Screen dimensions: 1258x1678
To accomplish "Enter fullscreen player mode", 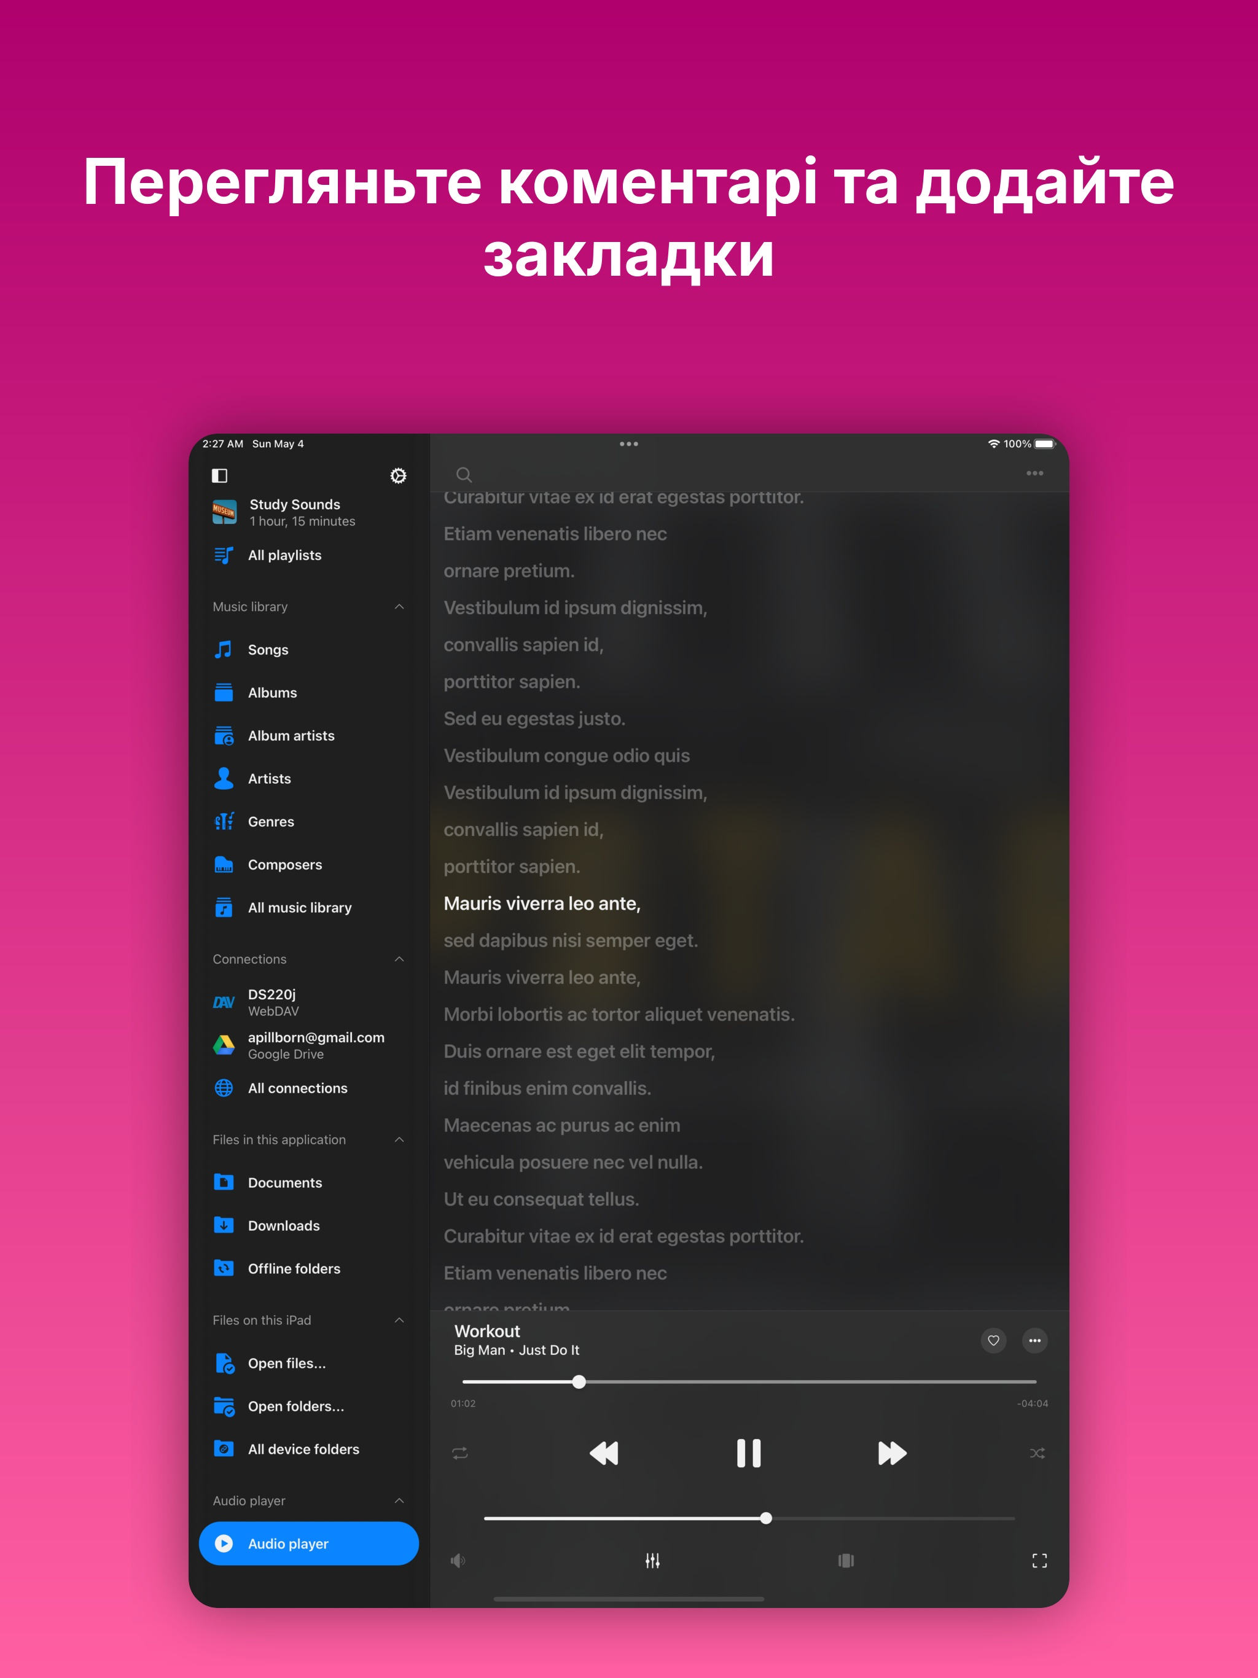I will [x=1039, y=1561].
